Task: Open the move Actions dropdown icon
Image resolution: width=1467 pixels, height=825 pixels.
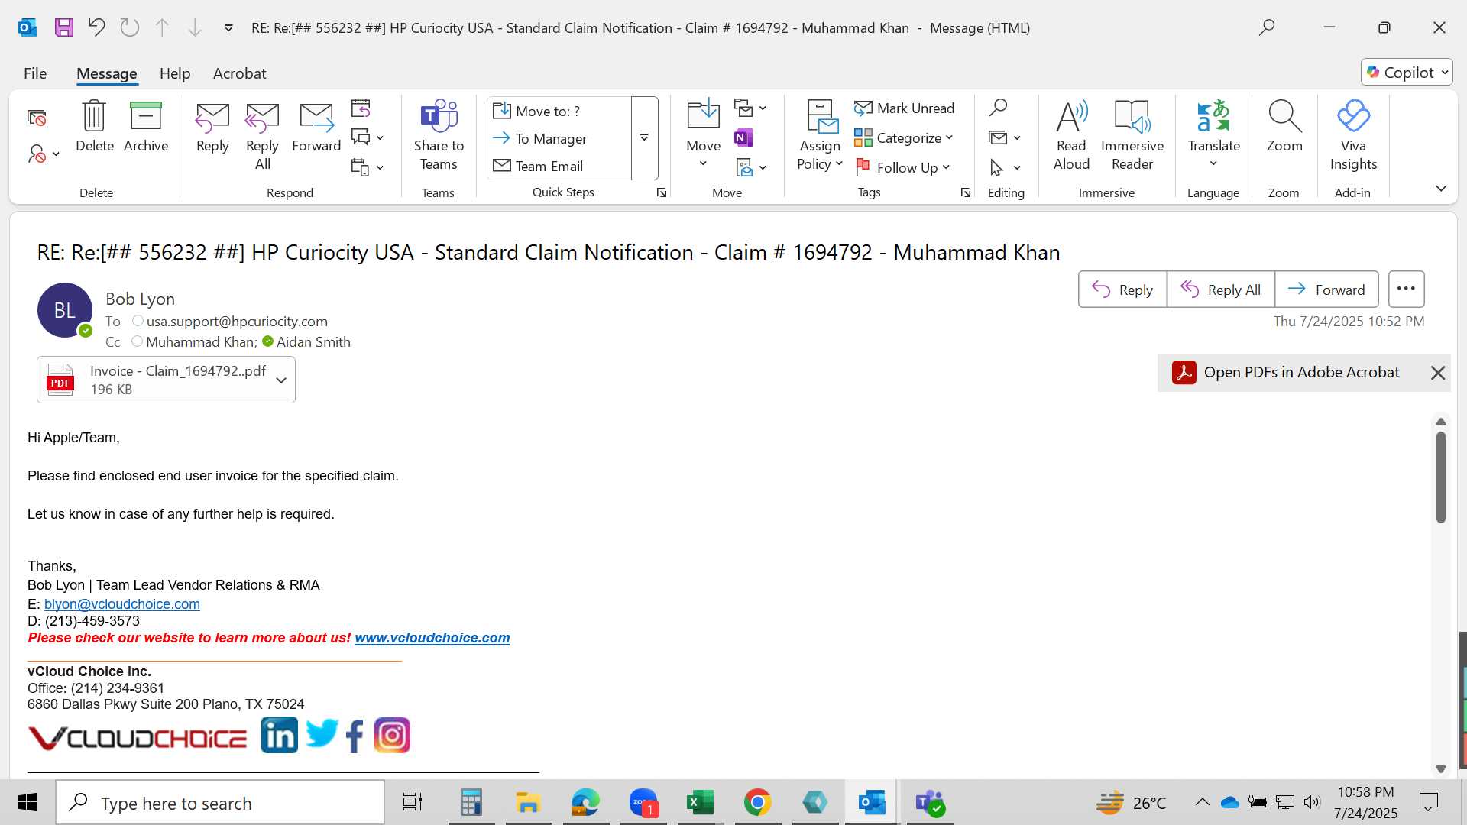Action: click(x=750, y=167)
